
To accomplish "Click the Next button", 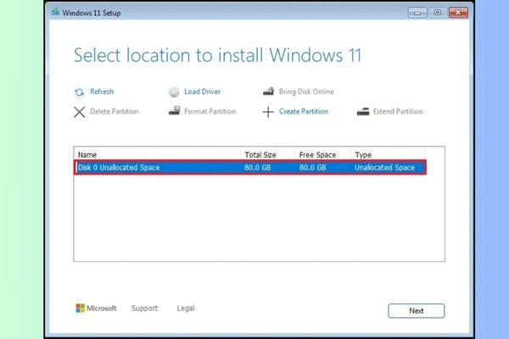I will tap(417, 311).
